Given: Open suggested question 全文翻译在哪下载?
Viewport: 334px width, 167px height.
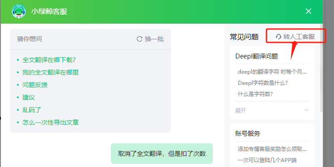Looking at the screenshot, I should pos(49,60).
